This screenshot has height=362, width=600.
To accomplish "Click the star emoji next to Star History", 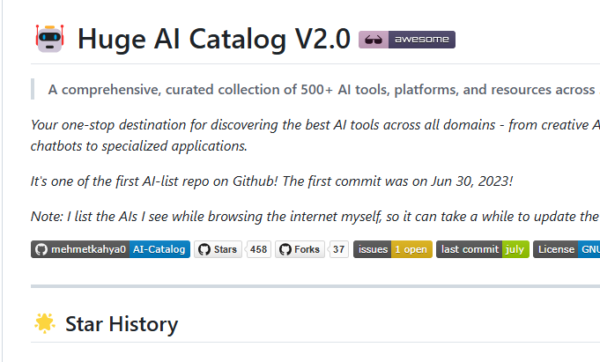I will click(x=45, y=323).
